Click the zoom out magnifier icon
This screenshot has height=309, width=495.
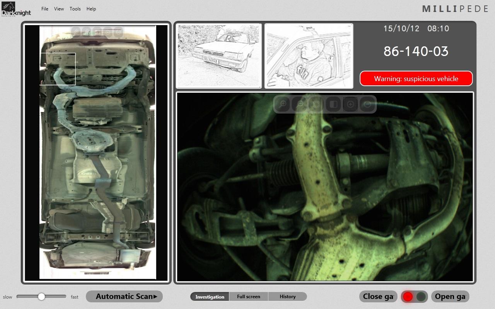click(x=300, y=104)
